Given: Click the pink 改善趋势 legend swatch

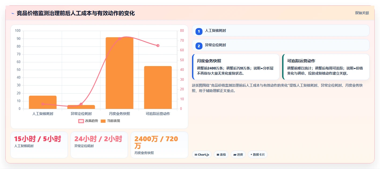Looking at the screenshot, I should click(81, 121).
